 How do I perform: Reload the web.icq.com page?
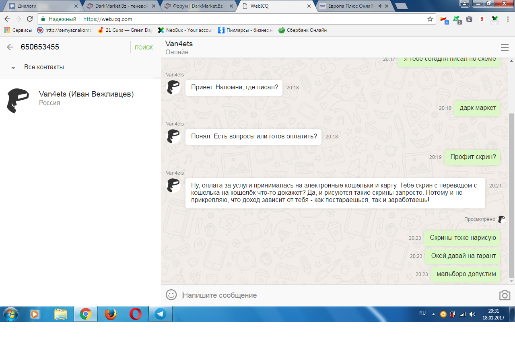click(x=30, y=19)
